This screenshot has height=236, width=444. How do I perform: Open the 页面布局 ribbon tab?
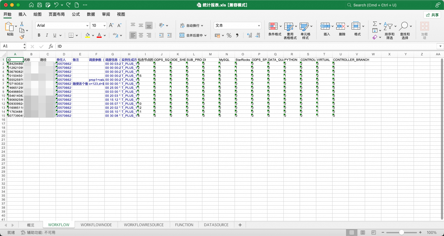[56, 14]
